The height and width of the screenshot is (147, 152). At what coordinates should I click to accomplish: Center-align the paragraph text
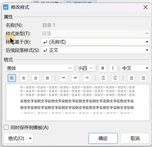tap(24, 78)
